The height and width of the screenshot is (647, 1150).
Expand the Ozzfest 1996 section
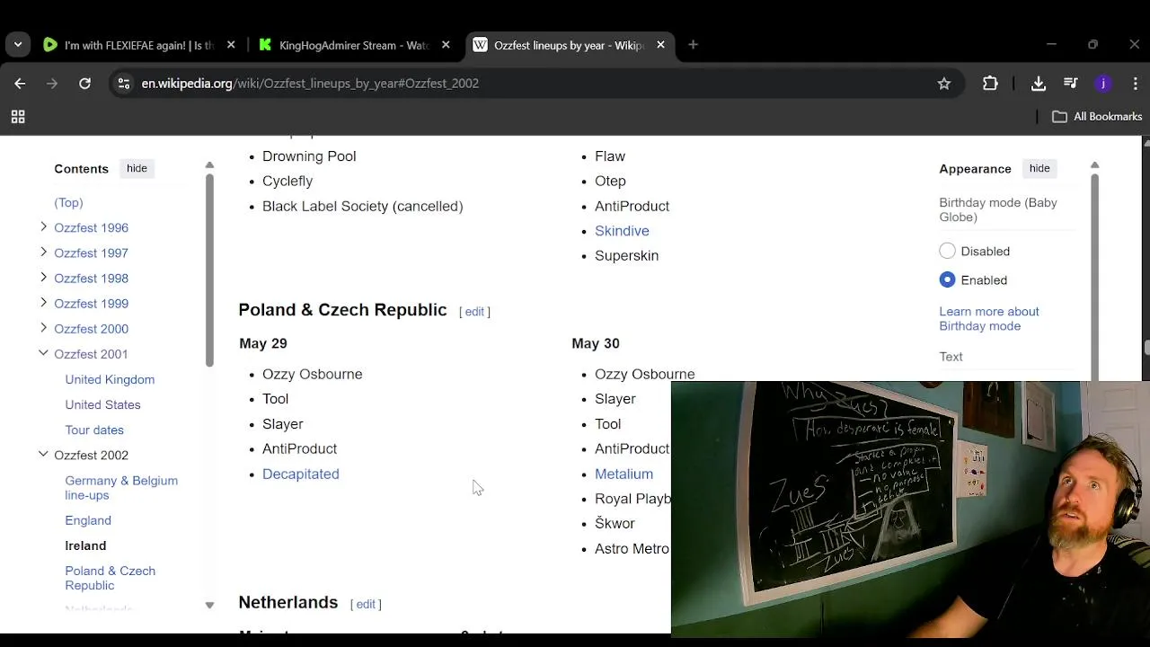(x=43, y=227)
